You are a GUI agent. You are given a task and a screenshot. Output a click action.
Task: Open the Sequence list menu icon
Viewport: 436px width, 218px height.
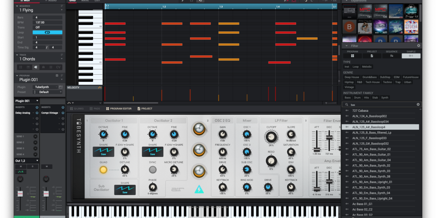[x=62, y=6]
